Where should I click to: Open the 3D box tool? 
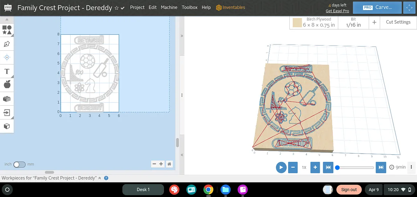(x=7, y=126)
